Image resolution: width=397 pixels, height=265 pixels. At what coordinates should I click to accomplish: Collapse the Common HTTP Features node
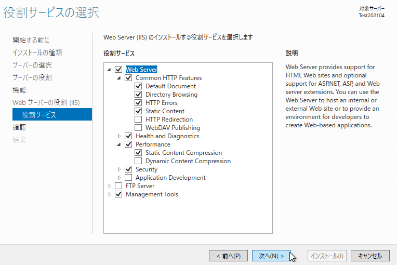point(119,78)
